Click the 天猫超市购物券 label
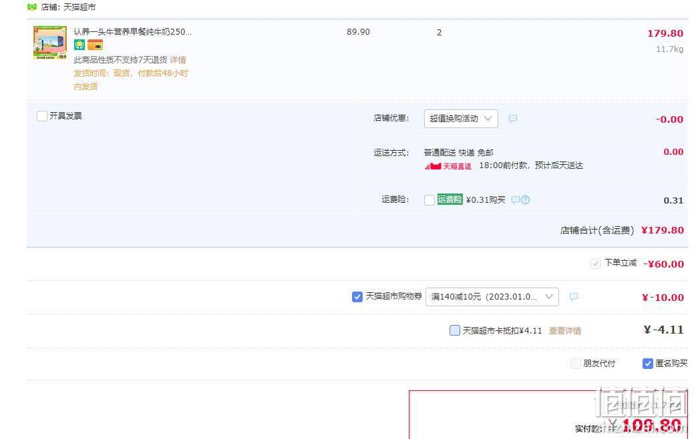This screenshot has height=439, width=694. [x=394, y=296]
